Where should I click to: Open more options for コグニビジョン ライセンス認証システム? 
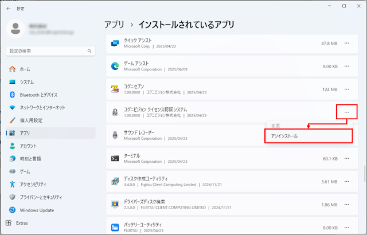tap(346, 112)
